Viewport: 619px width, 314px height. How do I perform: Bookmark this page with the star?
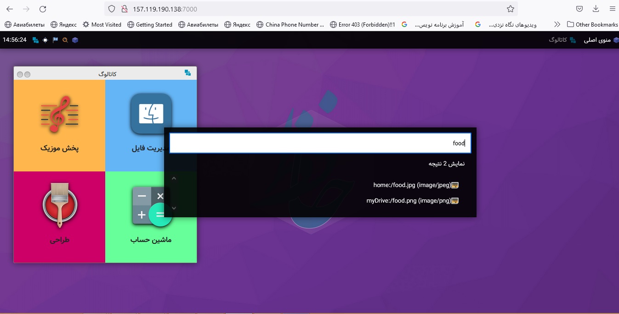click(510, 9)
